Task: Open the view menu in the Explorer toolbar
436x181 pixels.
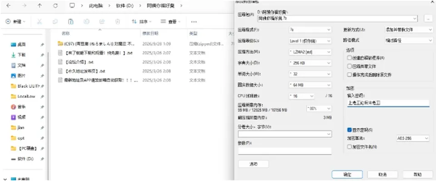Action: click(x=171, y=21)
